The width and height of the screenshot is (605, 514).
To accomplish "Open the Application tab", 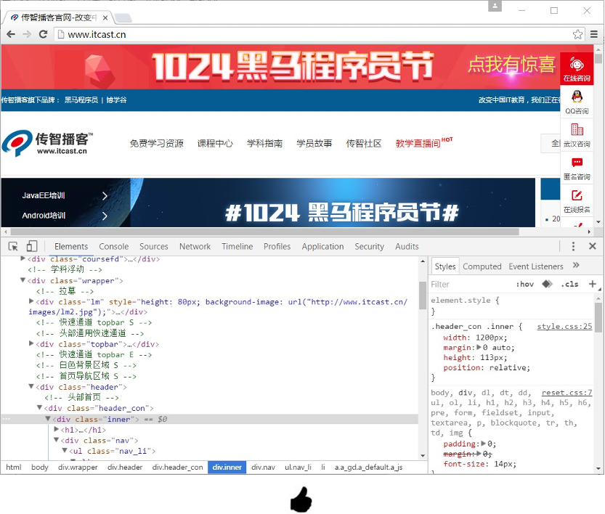I will point(322,246).
